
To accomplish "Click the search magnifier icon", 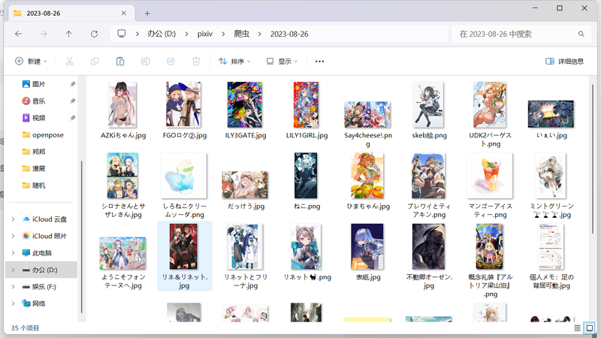I will [x=581, y=34].
